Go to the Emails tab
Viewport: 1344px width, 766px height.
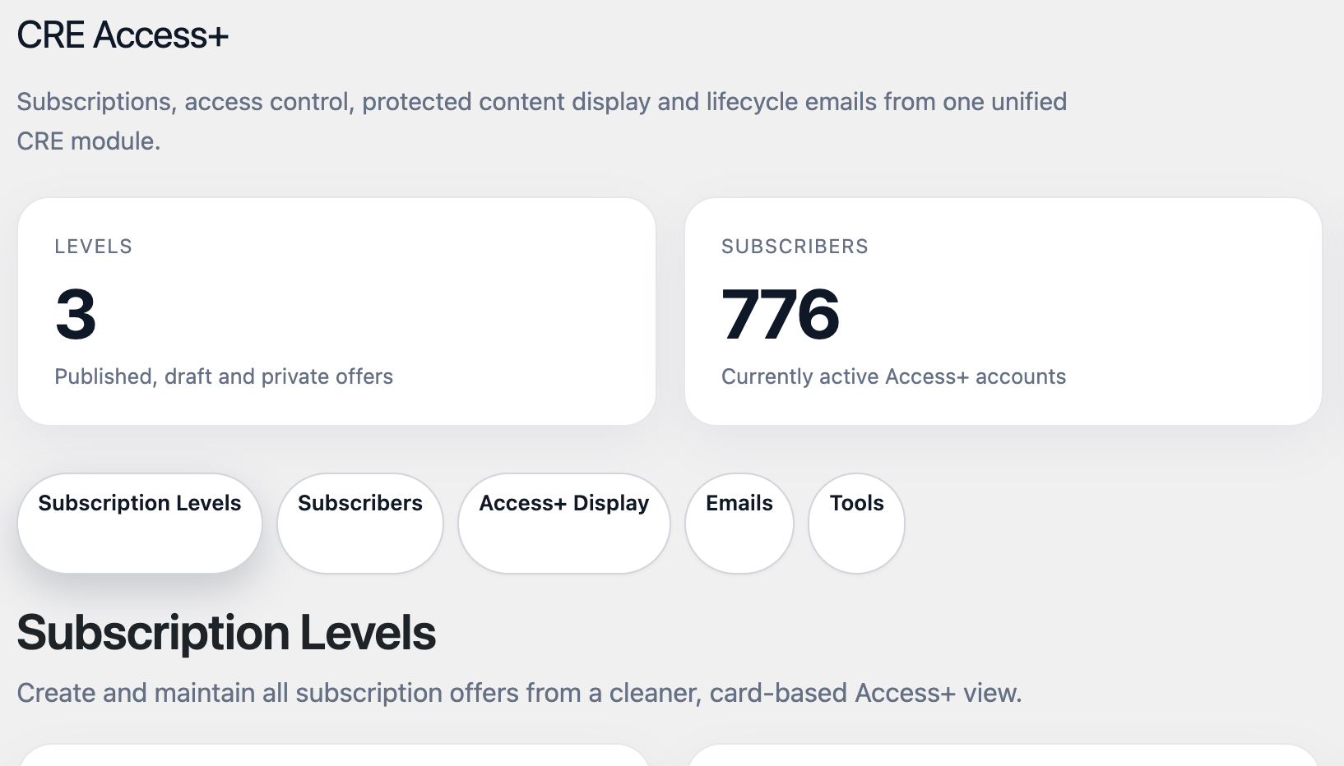(739, 523)
